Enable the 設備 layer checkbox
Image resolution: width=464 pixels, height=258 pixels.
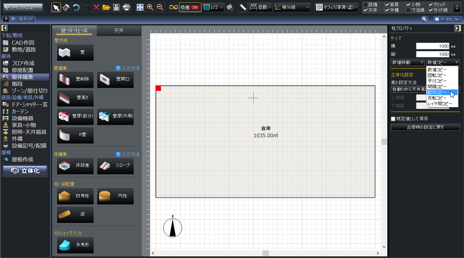(366, 4)
